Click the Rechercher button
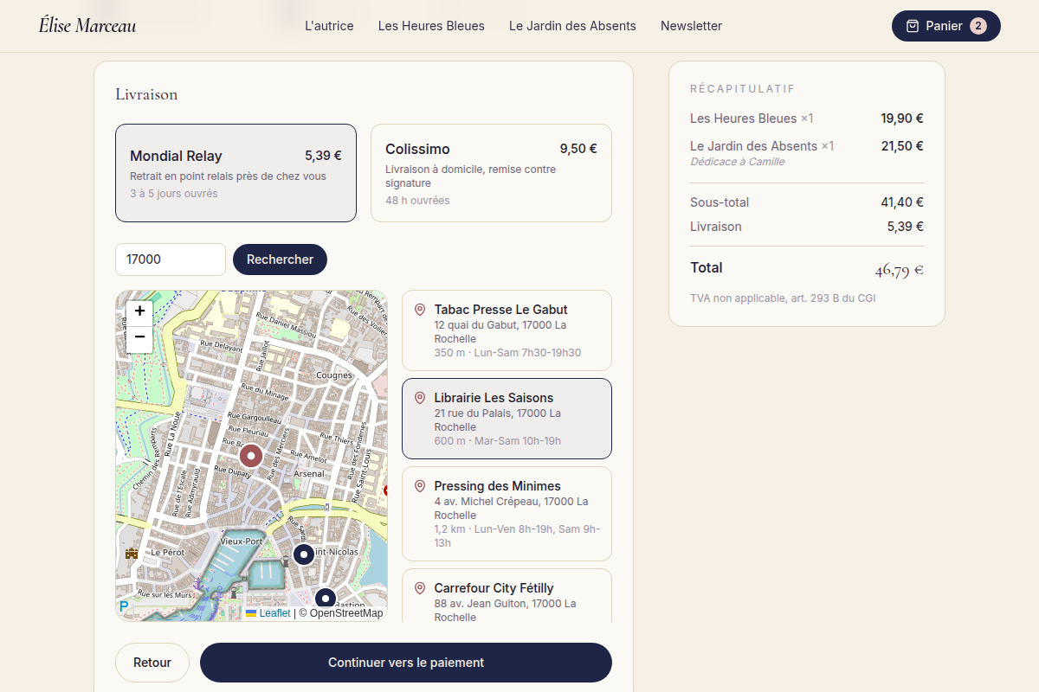 [x=280, y=259]
